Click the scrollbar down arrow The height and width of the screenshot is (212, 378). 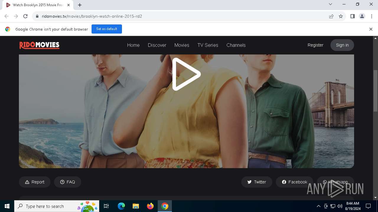click(375, 198)
